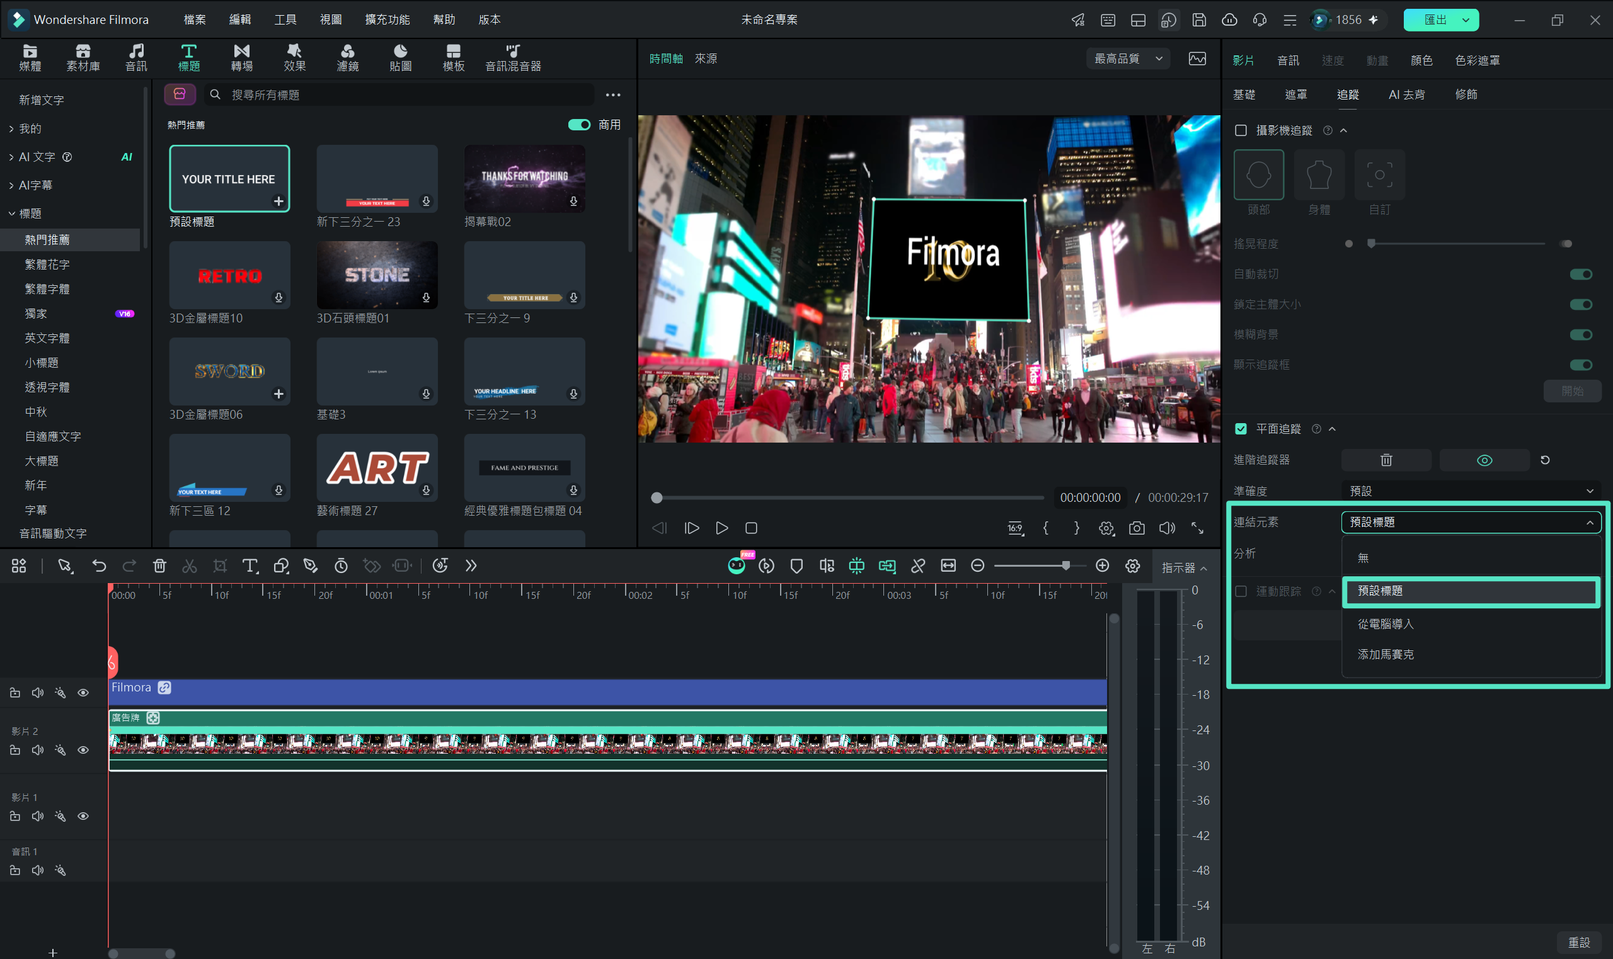Open the 媒體 media panel

(x=30, y=57)
